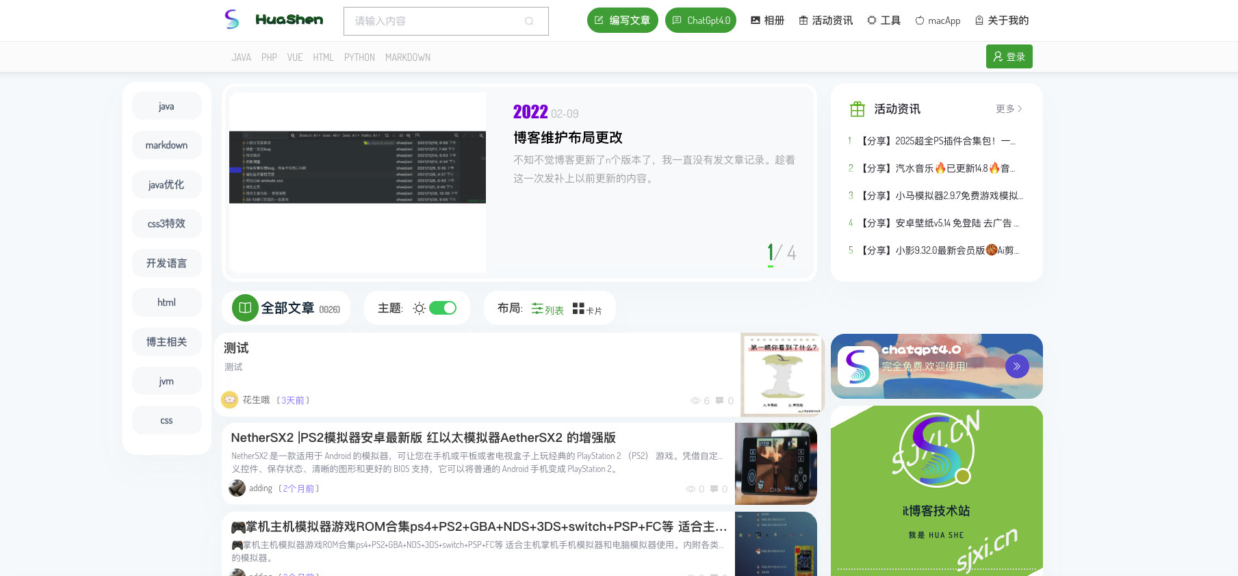
Task: Switch layout to 卡片 card view
Action: tap(586, 309)
